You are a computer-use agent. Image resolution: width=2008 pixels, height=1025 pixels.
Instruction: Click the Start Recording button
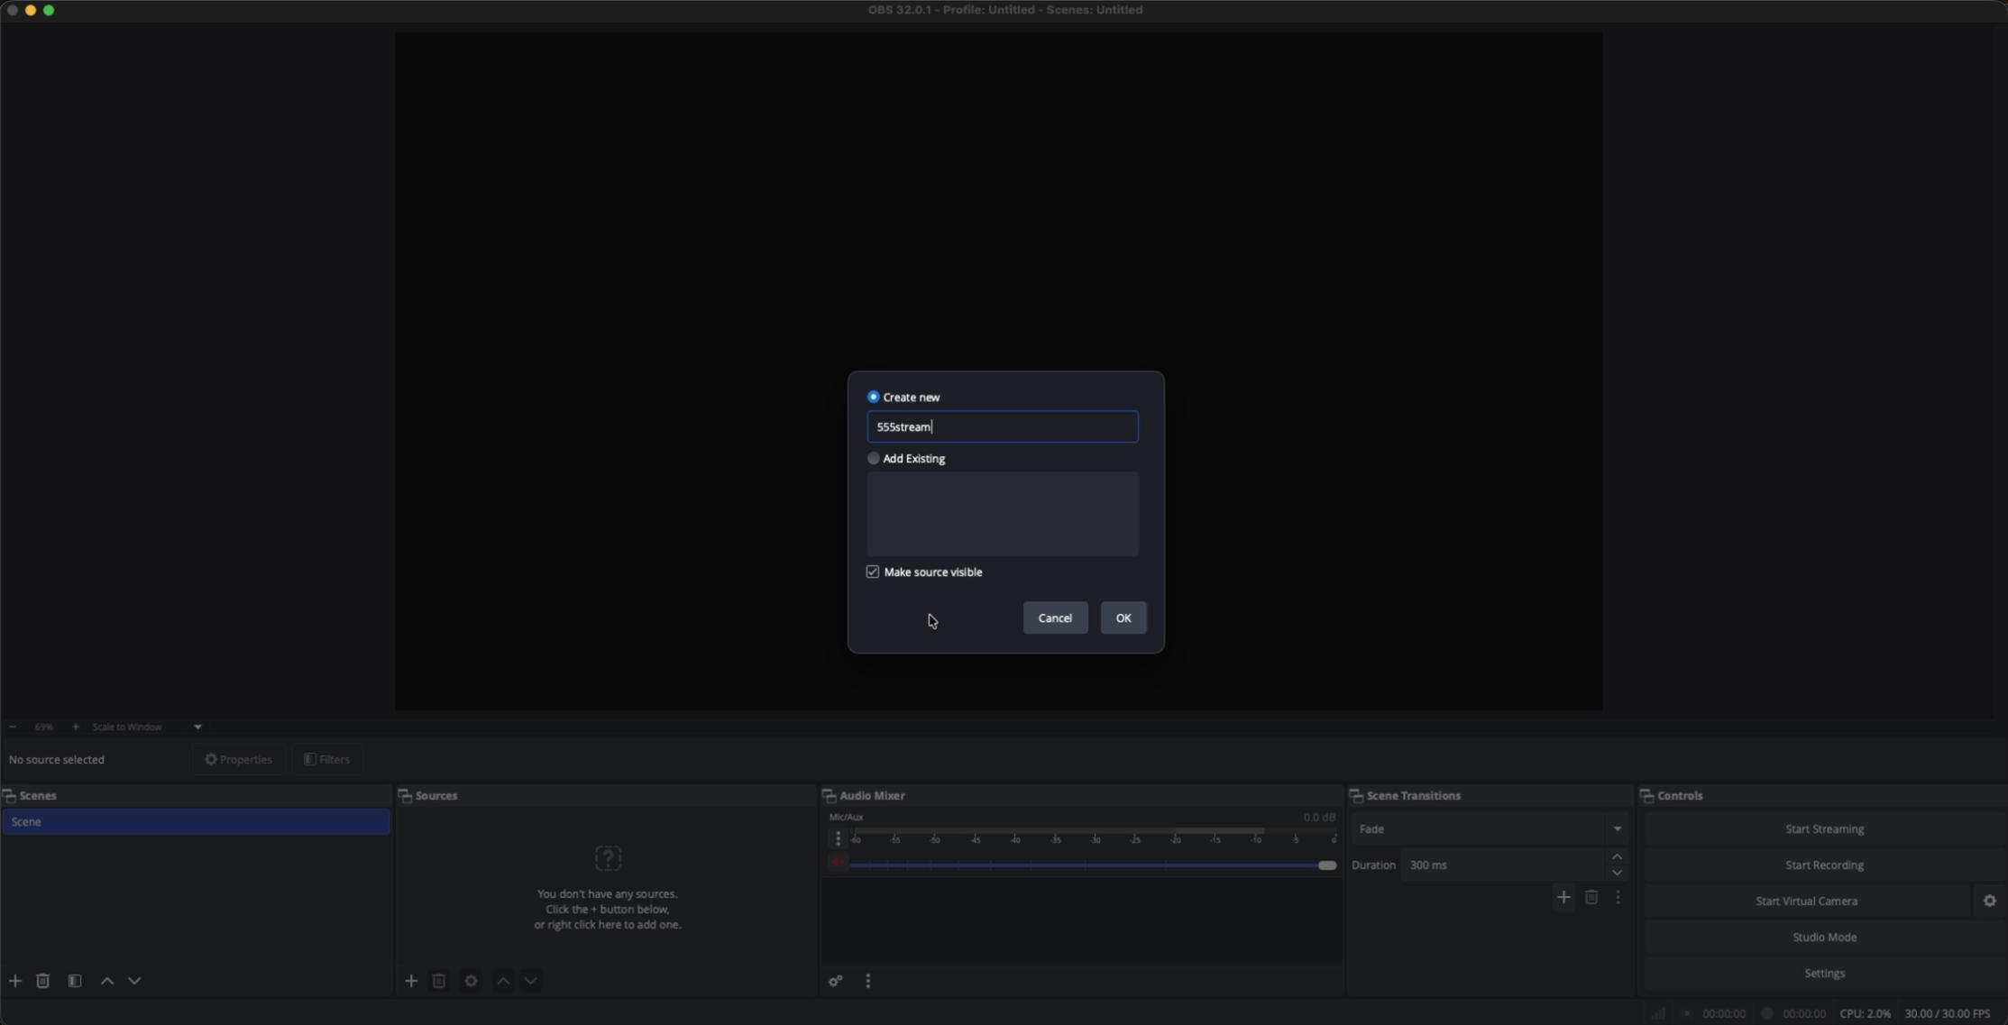(x=1823, y=865)
